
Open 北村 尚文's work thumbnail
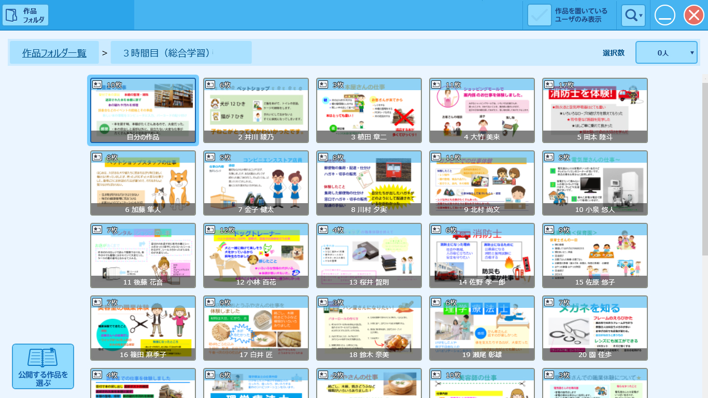(482, 183)
